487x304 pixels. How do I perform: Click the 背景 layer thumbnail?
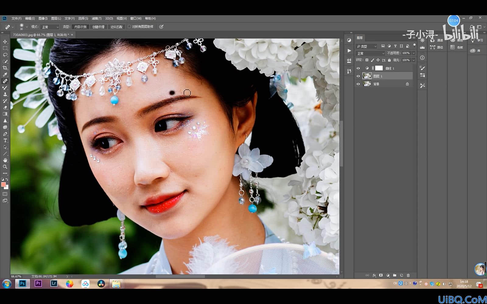tap(367, 84)
